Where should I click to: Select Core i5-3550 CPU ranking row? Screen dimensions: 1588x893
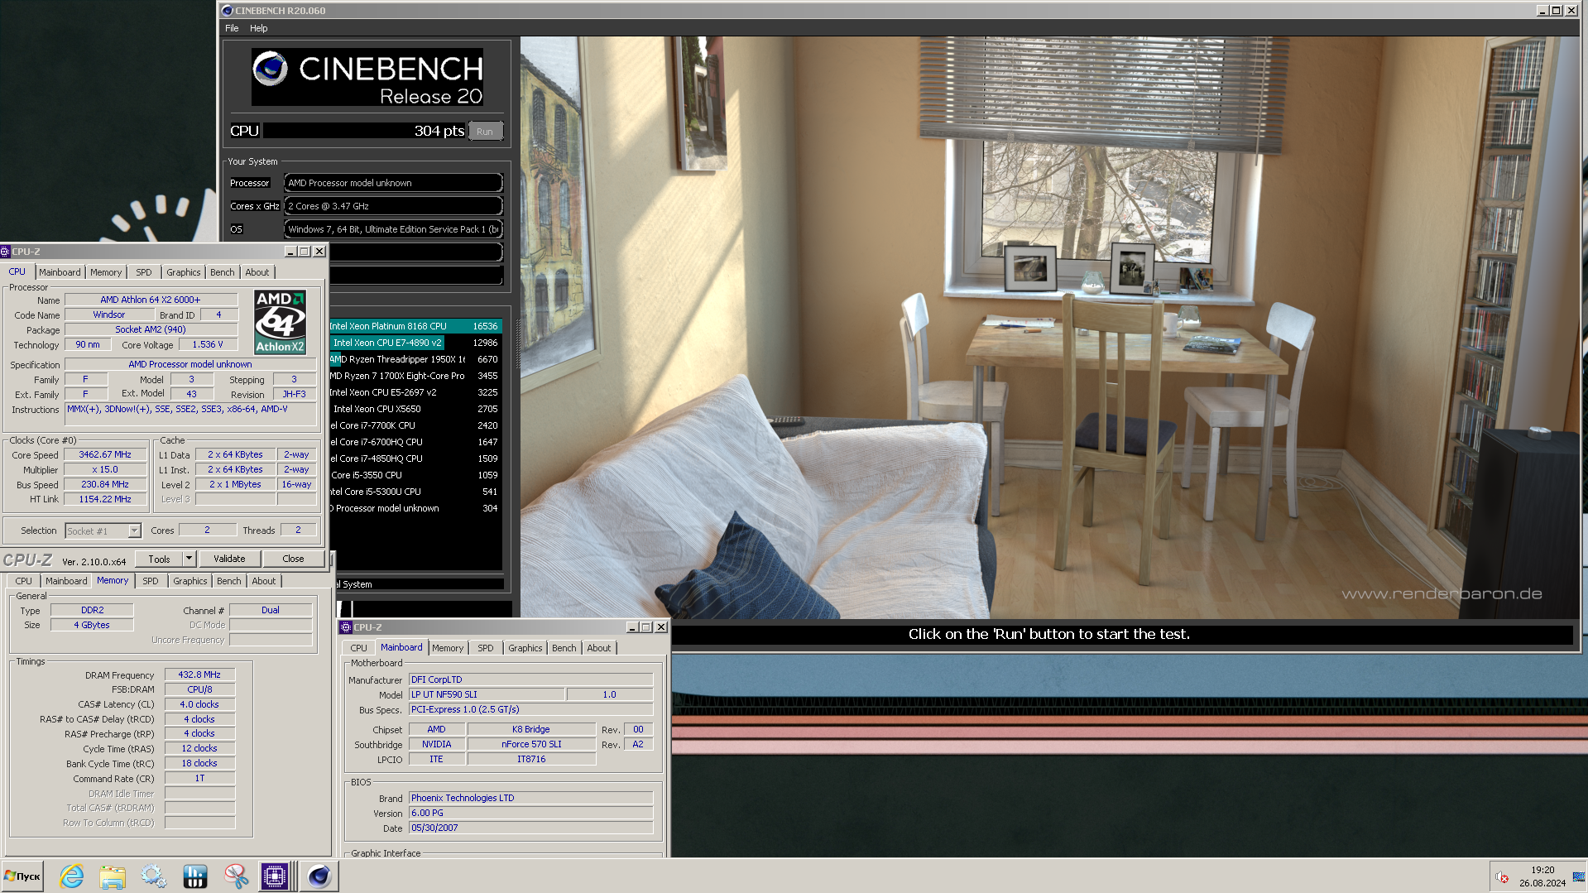pos(415,475)
